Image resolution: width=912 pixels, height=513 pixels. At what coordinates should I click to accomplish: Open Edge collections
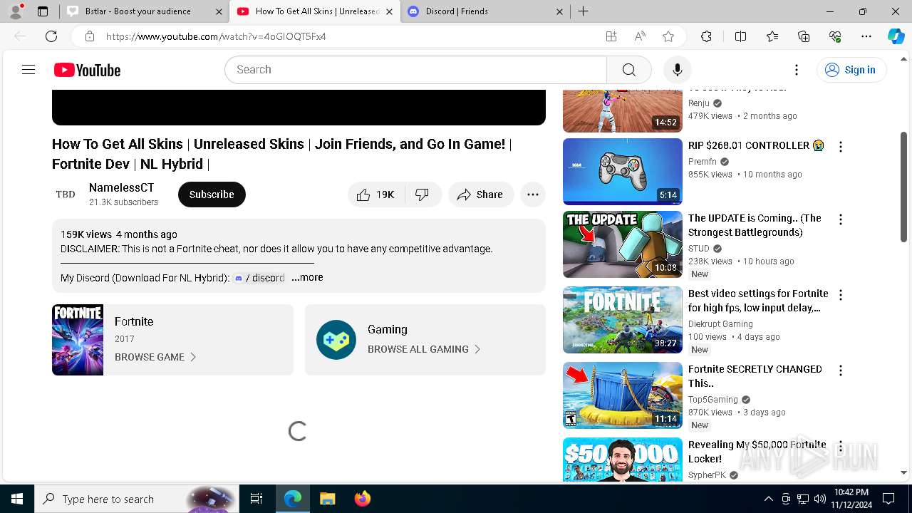click(804, 36)
